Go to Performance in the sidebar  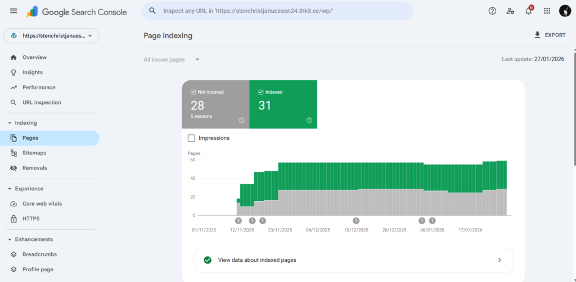39,88
